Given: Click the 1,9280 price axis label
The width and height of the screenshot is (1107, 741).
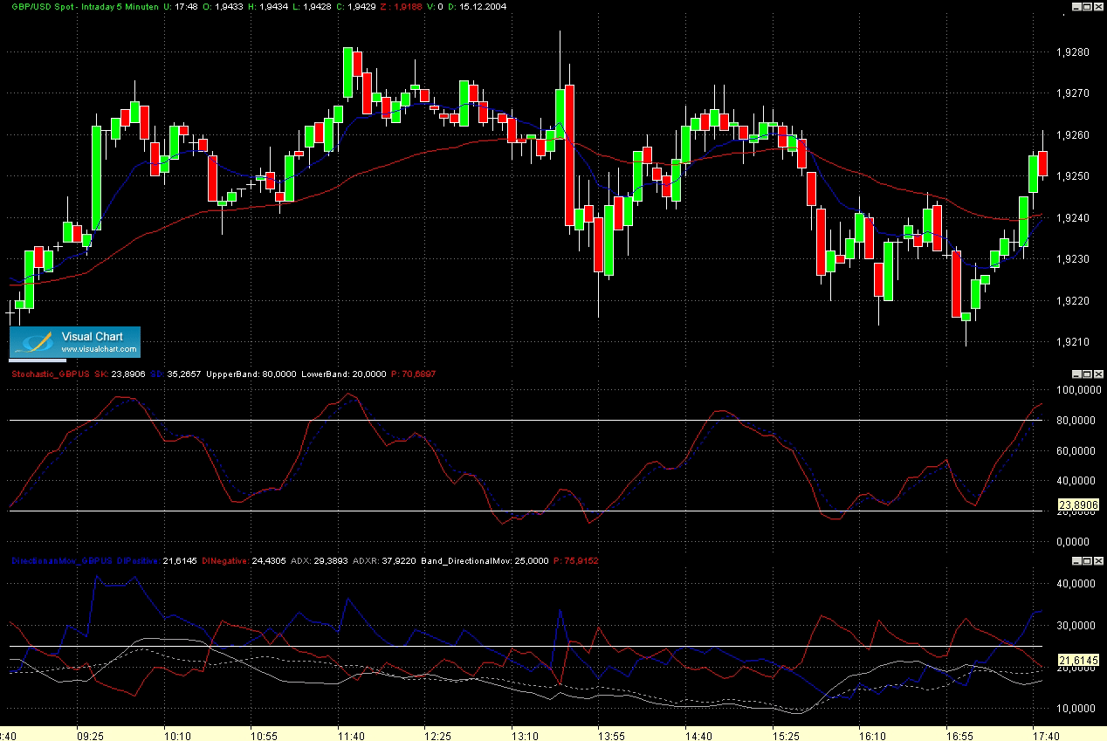Looking at the screenshot, I should coord(1073,52).
